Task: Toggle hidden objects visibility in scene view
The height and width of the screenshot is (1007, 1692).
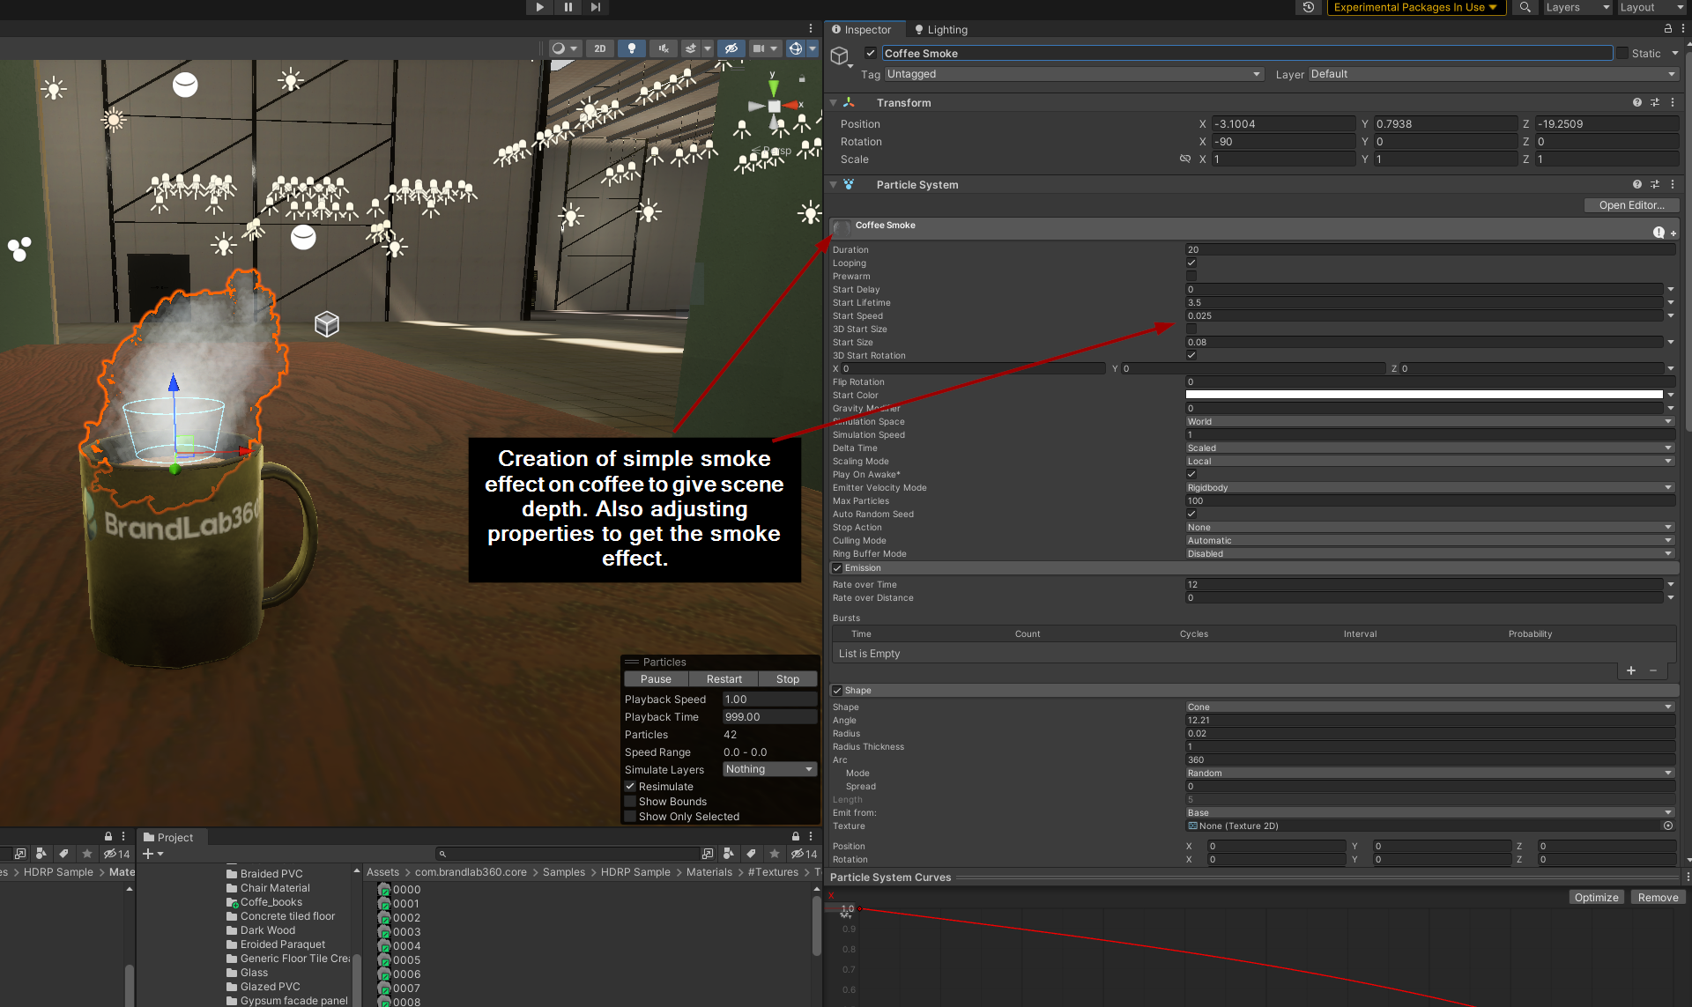Action: pos(731,48)
